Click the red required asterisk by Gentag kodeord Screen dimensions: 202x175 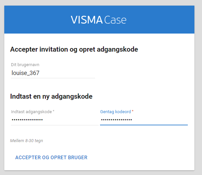pos(133,111)
